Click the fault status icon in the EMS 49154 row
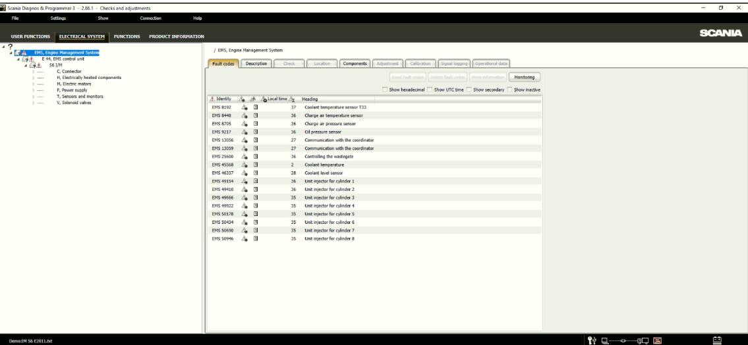 (x=245, y=181)
